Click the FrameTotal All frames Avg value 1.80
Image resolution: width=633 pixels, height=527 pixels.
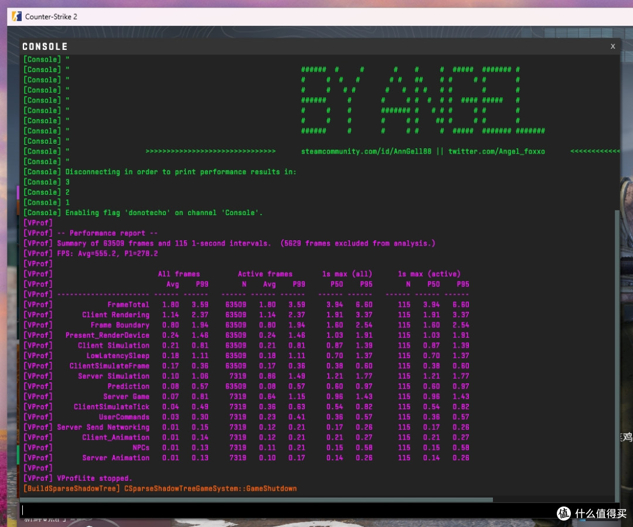(171, 304)
